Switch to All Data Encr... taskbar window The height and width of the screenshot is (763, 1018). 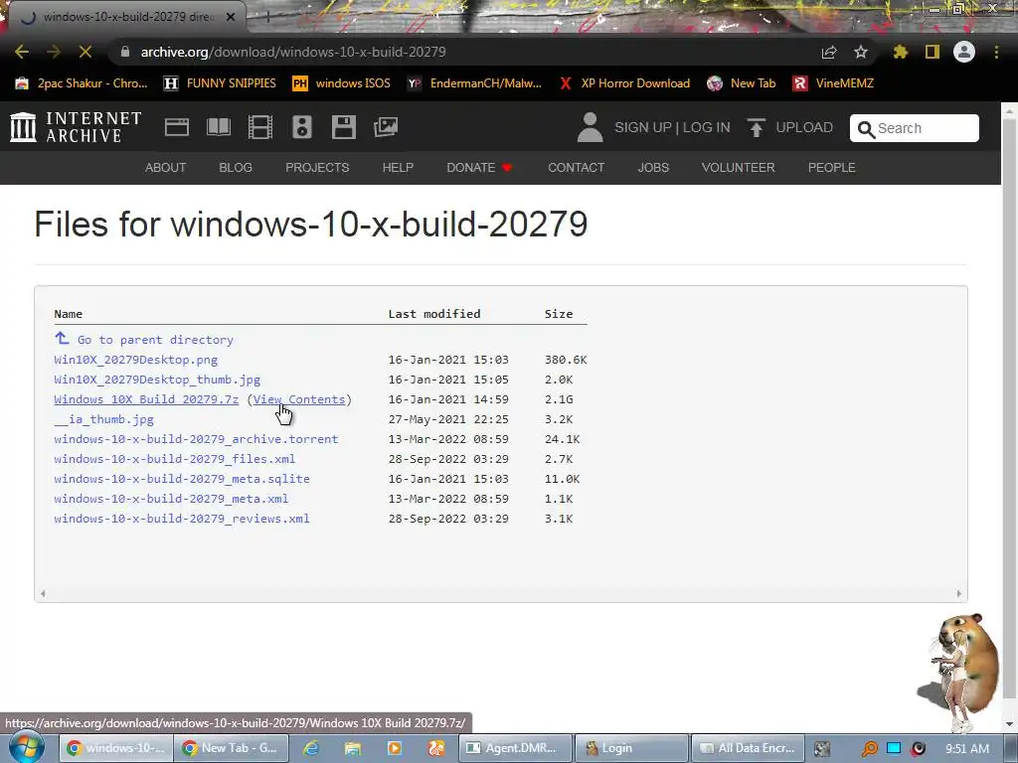(x=748, y=748)
